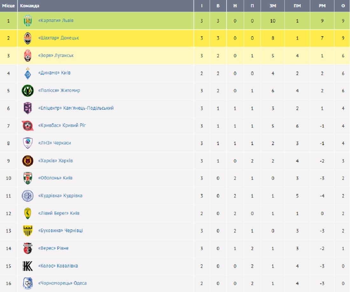This screenshot has height=292, width=350.
Task: Select the Polissya Zhytomyr green crest
Action: click(28, 91)
